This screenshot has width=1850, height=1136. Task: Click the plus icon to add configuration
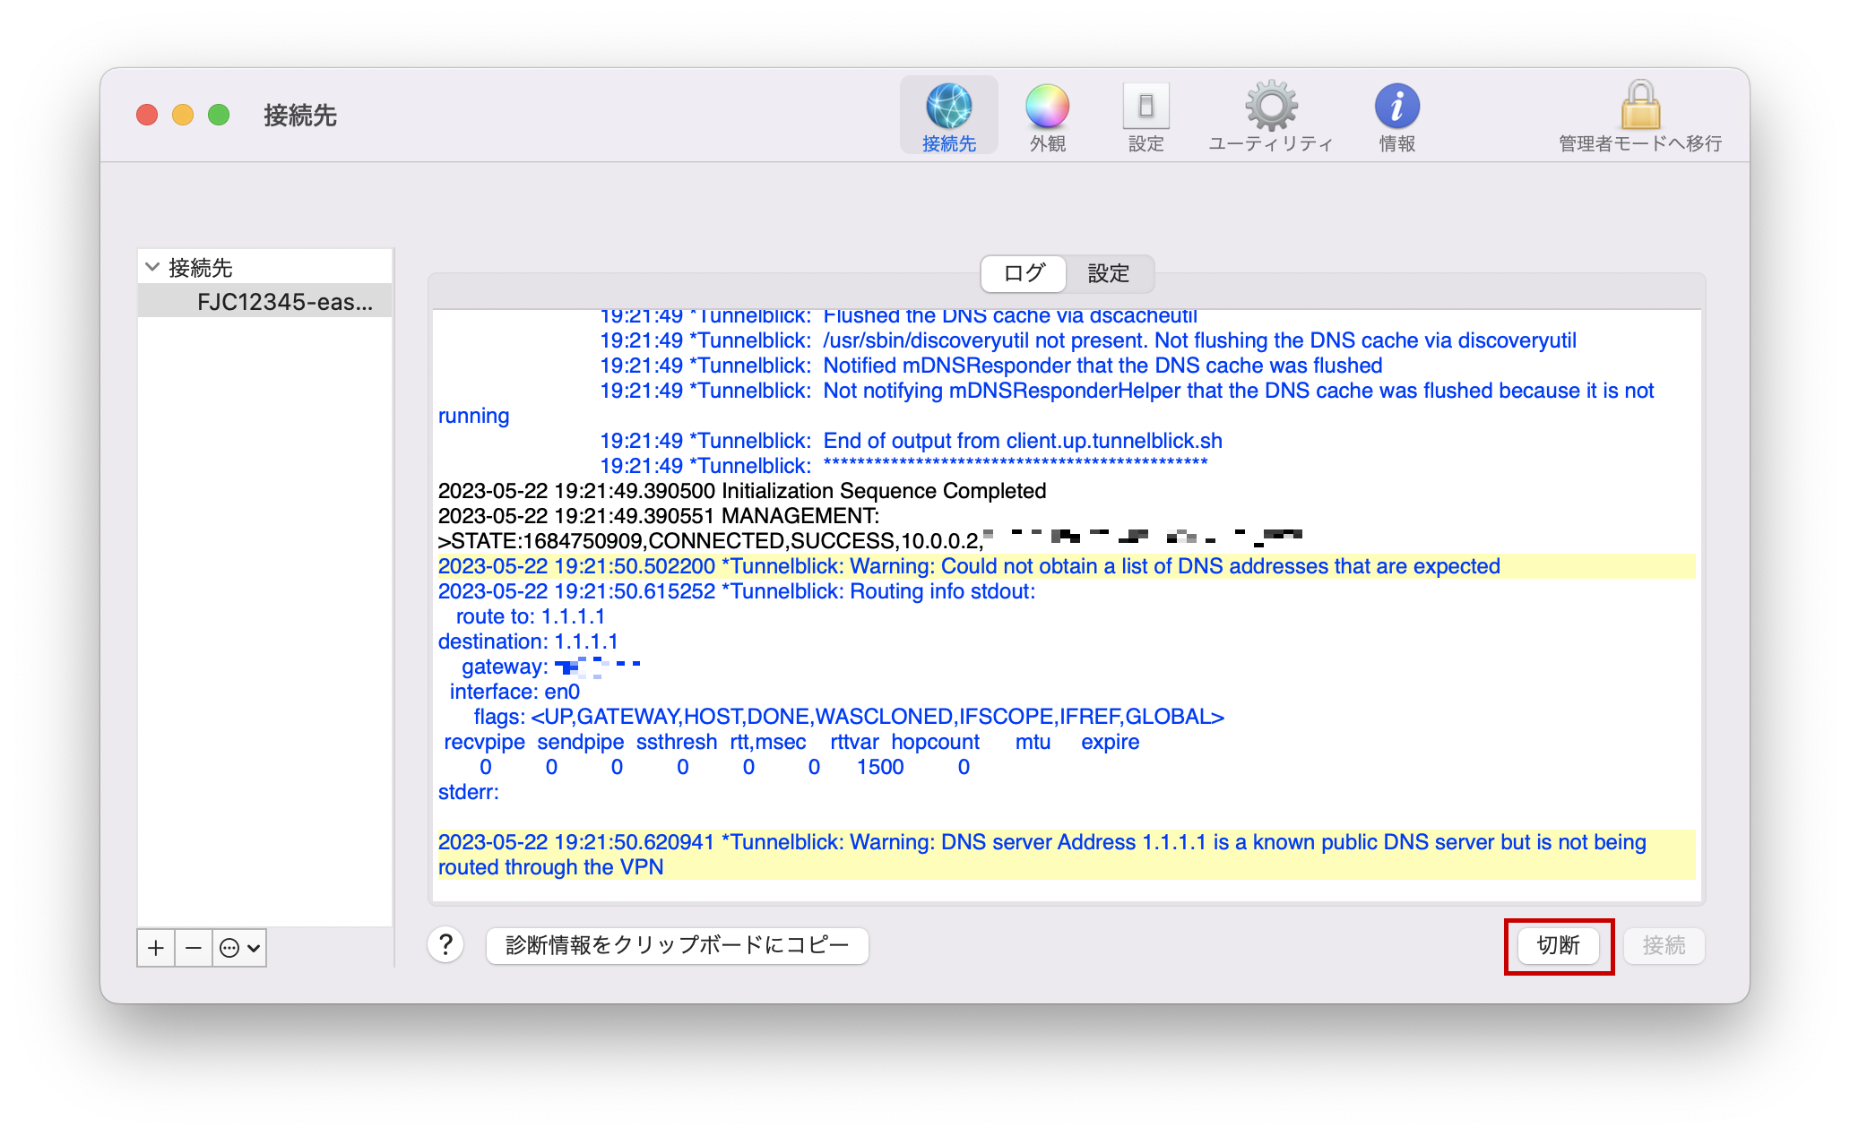pyautogui.click(x=156, y=948)
